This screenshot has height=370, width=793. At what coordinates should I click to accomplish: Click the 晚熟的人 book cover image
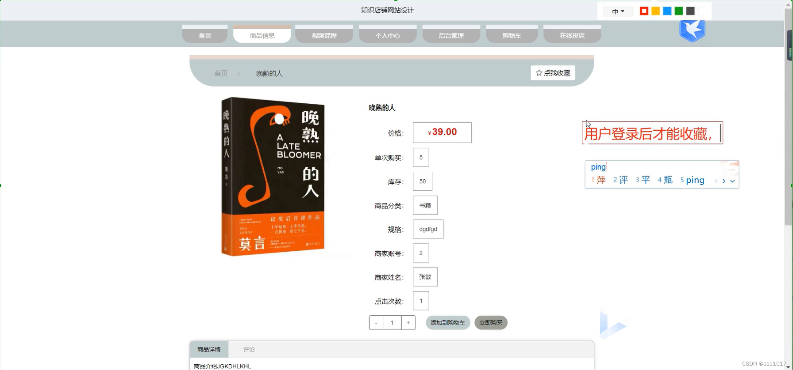click(273, 177)
